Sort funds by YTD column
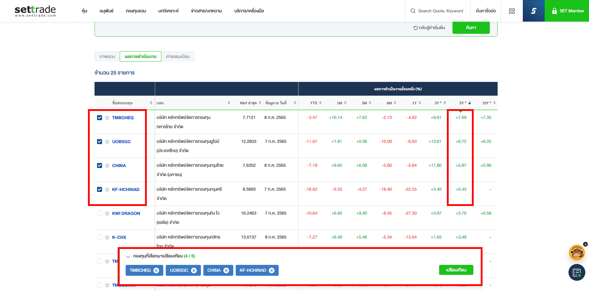589x291 pixels. (x=315, y=103)
